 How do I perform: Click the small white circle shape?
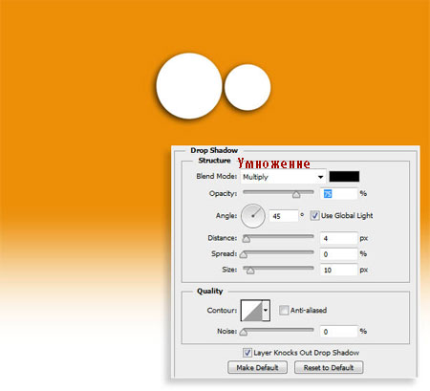click(247, 87)
